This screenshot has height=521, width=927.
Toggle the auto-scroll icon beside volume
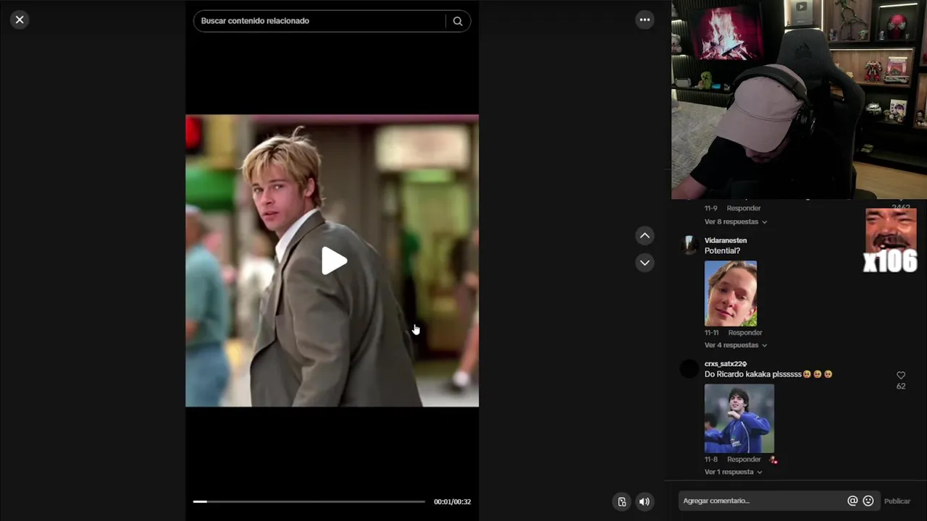click(x=621, y=501)
